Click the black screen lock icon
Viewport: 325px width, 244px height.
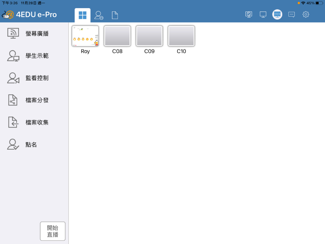point(249,14)
